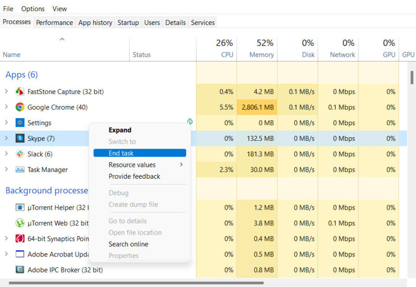The height and width of the screenshot is (287, 416).
Task: Sort processes by Network column header
Action: pyautogui.click(x=339, y=49)
